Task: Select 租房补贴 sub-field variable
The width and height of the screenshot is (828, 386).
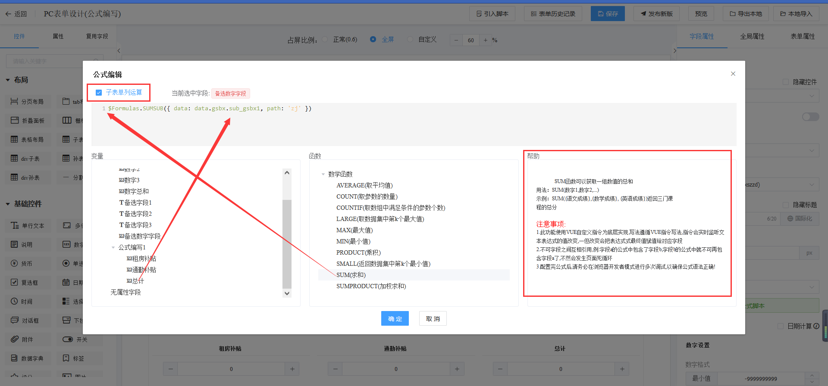Action: tap(141, 258)
